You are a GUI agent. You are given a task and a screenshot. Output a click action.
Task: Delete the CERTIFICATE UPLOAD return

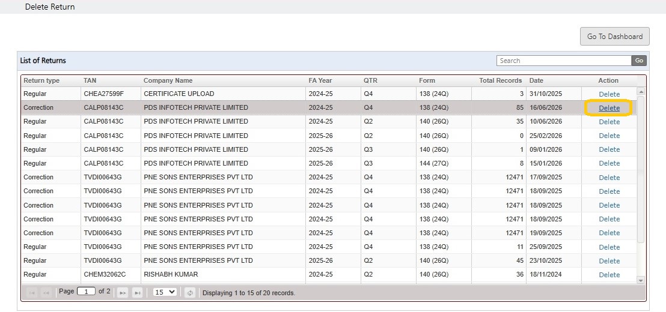pos(609,94)
